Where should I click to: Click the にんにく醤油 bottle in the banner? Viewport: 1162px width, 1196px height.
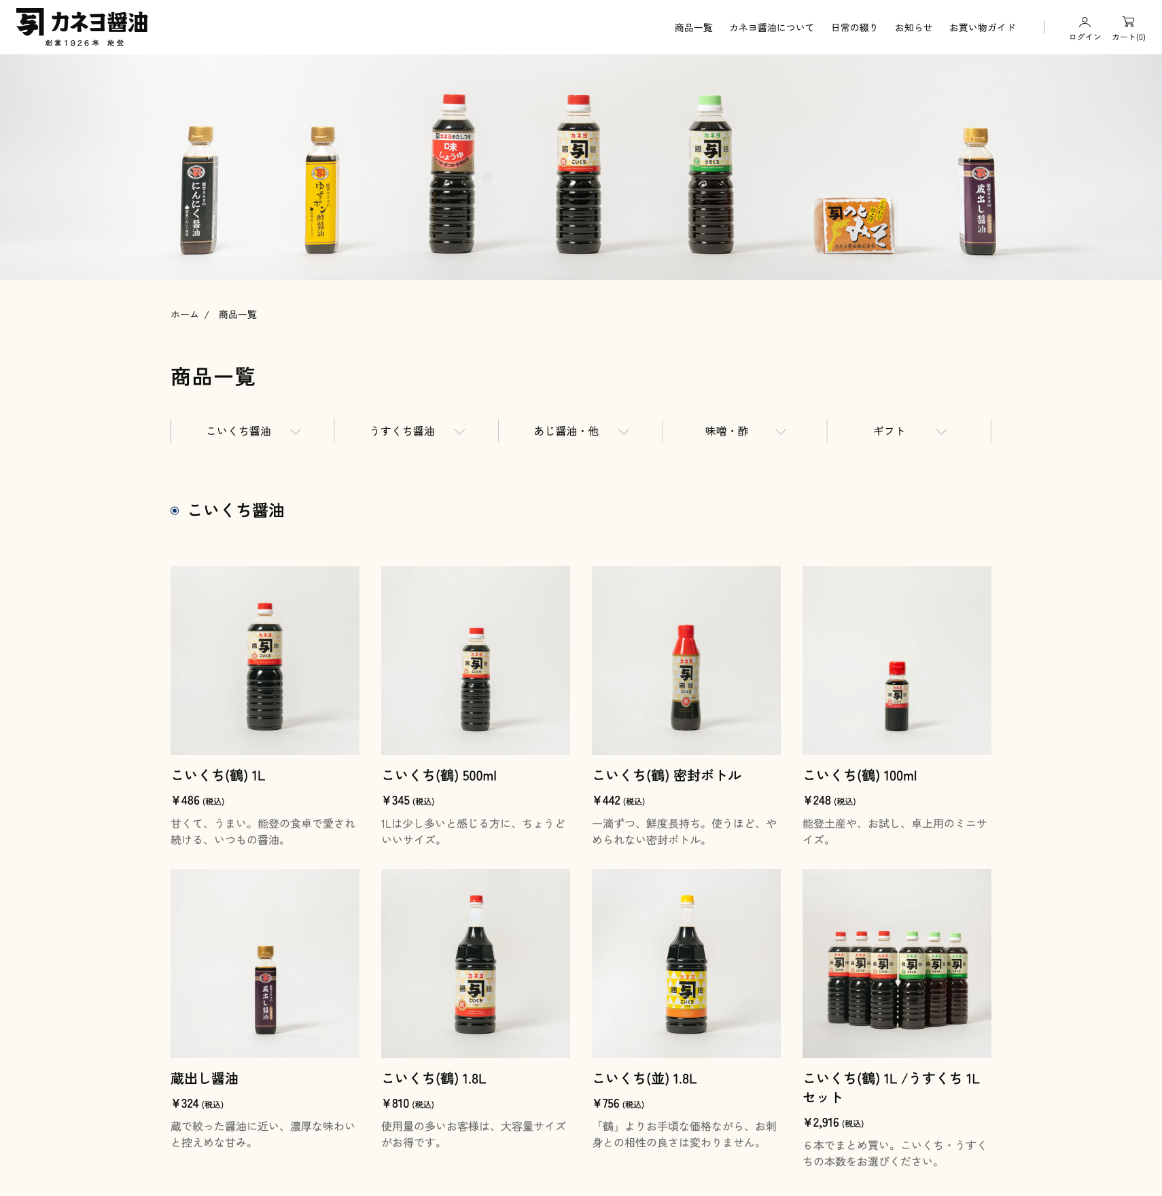pos(199,190)
